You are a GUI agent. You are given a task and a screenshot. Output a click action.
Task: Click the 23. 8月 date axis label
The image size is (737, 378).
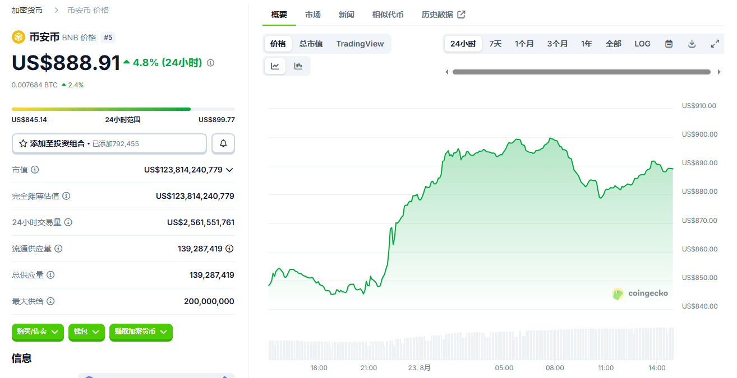pos(420,368)
